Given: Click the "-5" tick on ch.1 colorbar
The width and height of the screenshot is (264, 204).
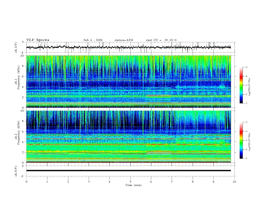Looking at the screenshot, I should (246, 85).
